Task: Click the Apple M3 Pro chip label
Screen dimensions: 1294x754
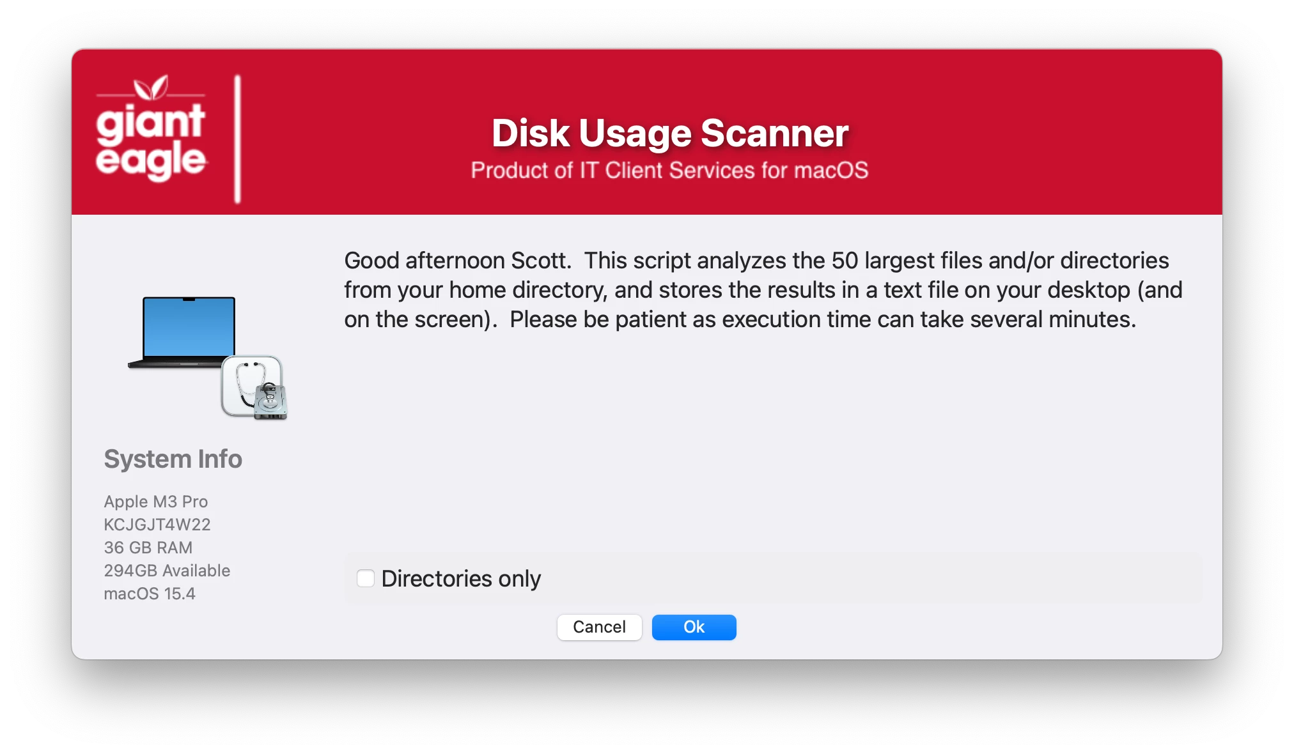Action: 156,502
